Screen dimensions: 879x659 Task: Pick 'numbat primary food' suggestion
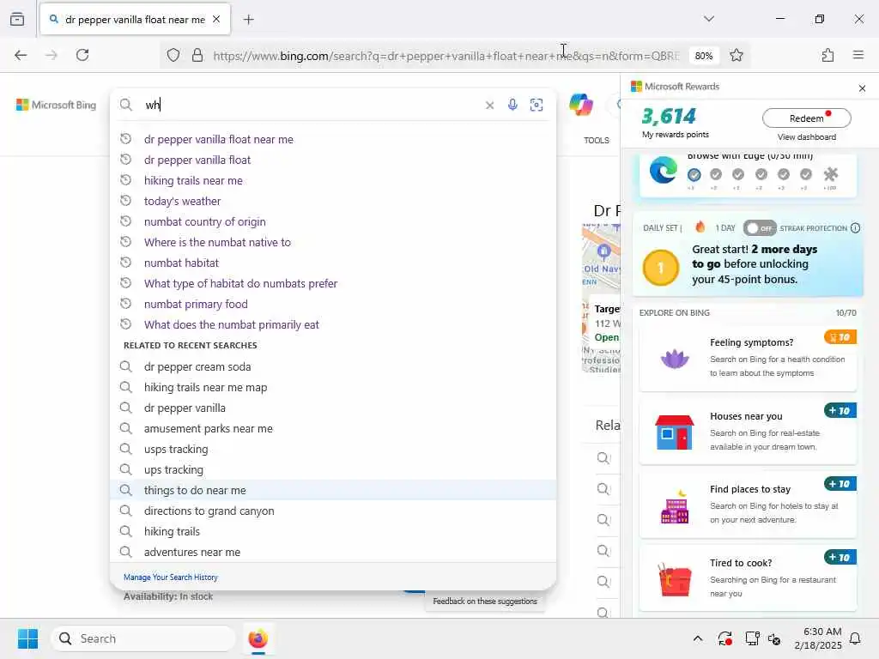pyautogui.click(x=333, y=304)
